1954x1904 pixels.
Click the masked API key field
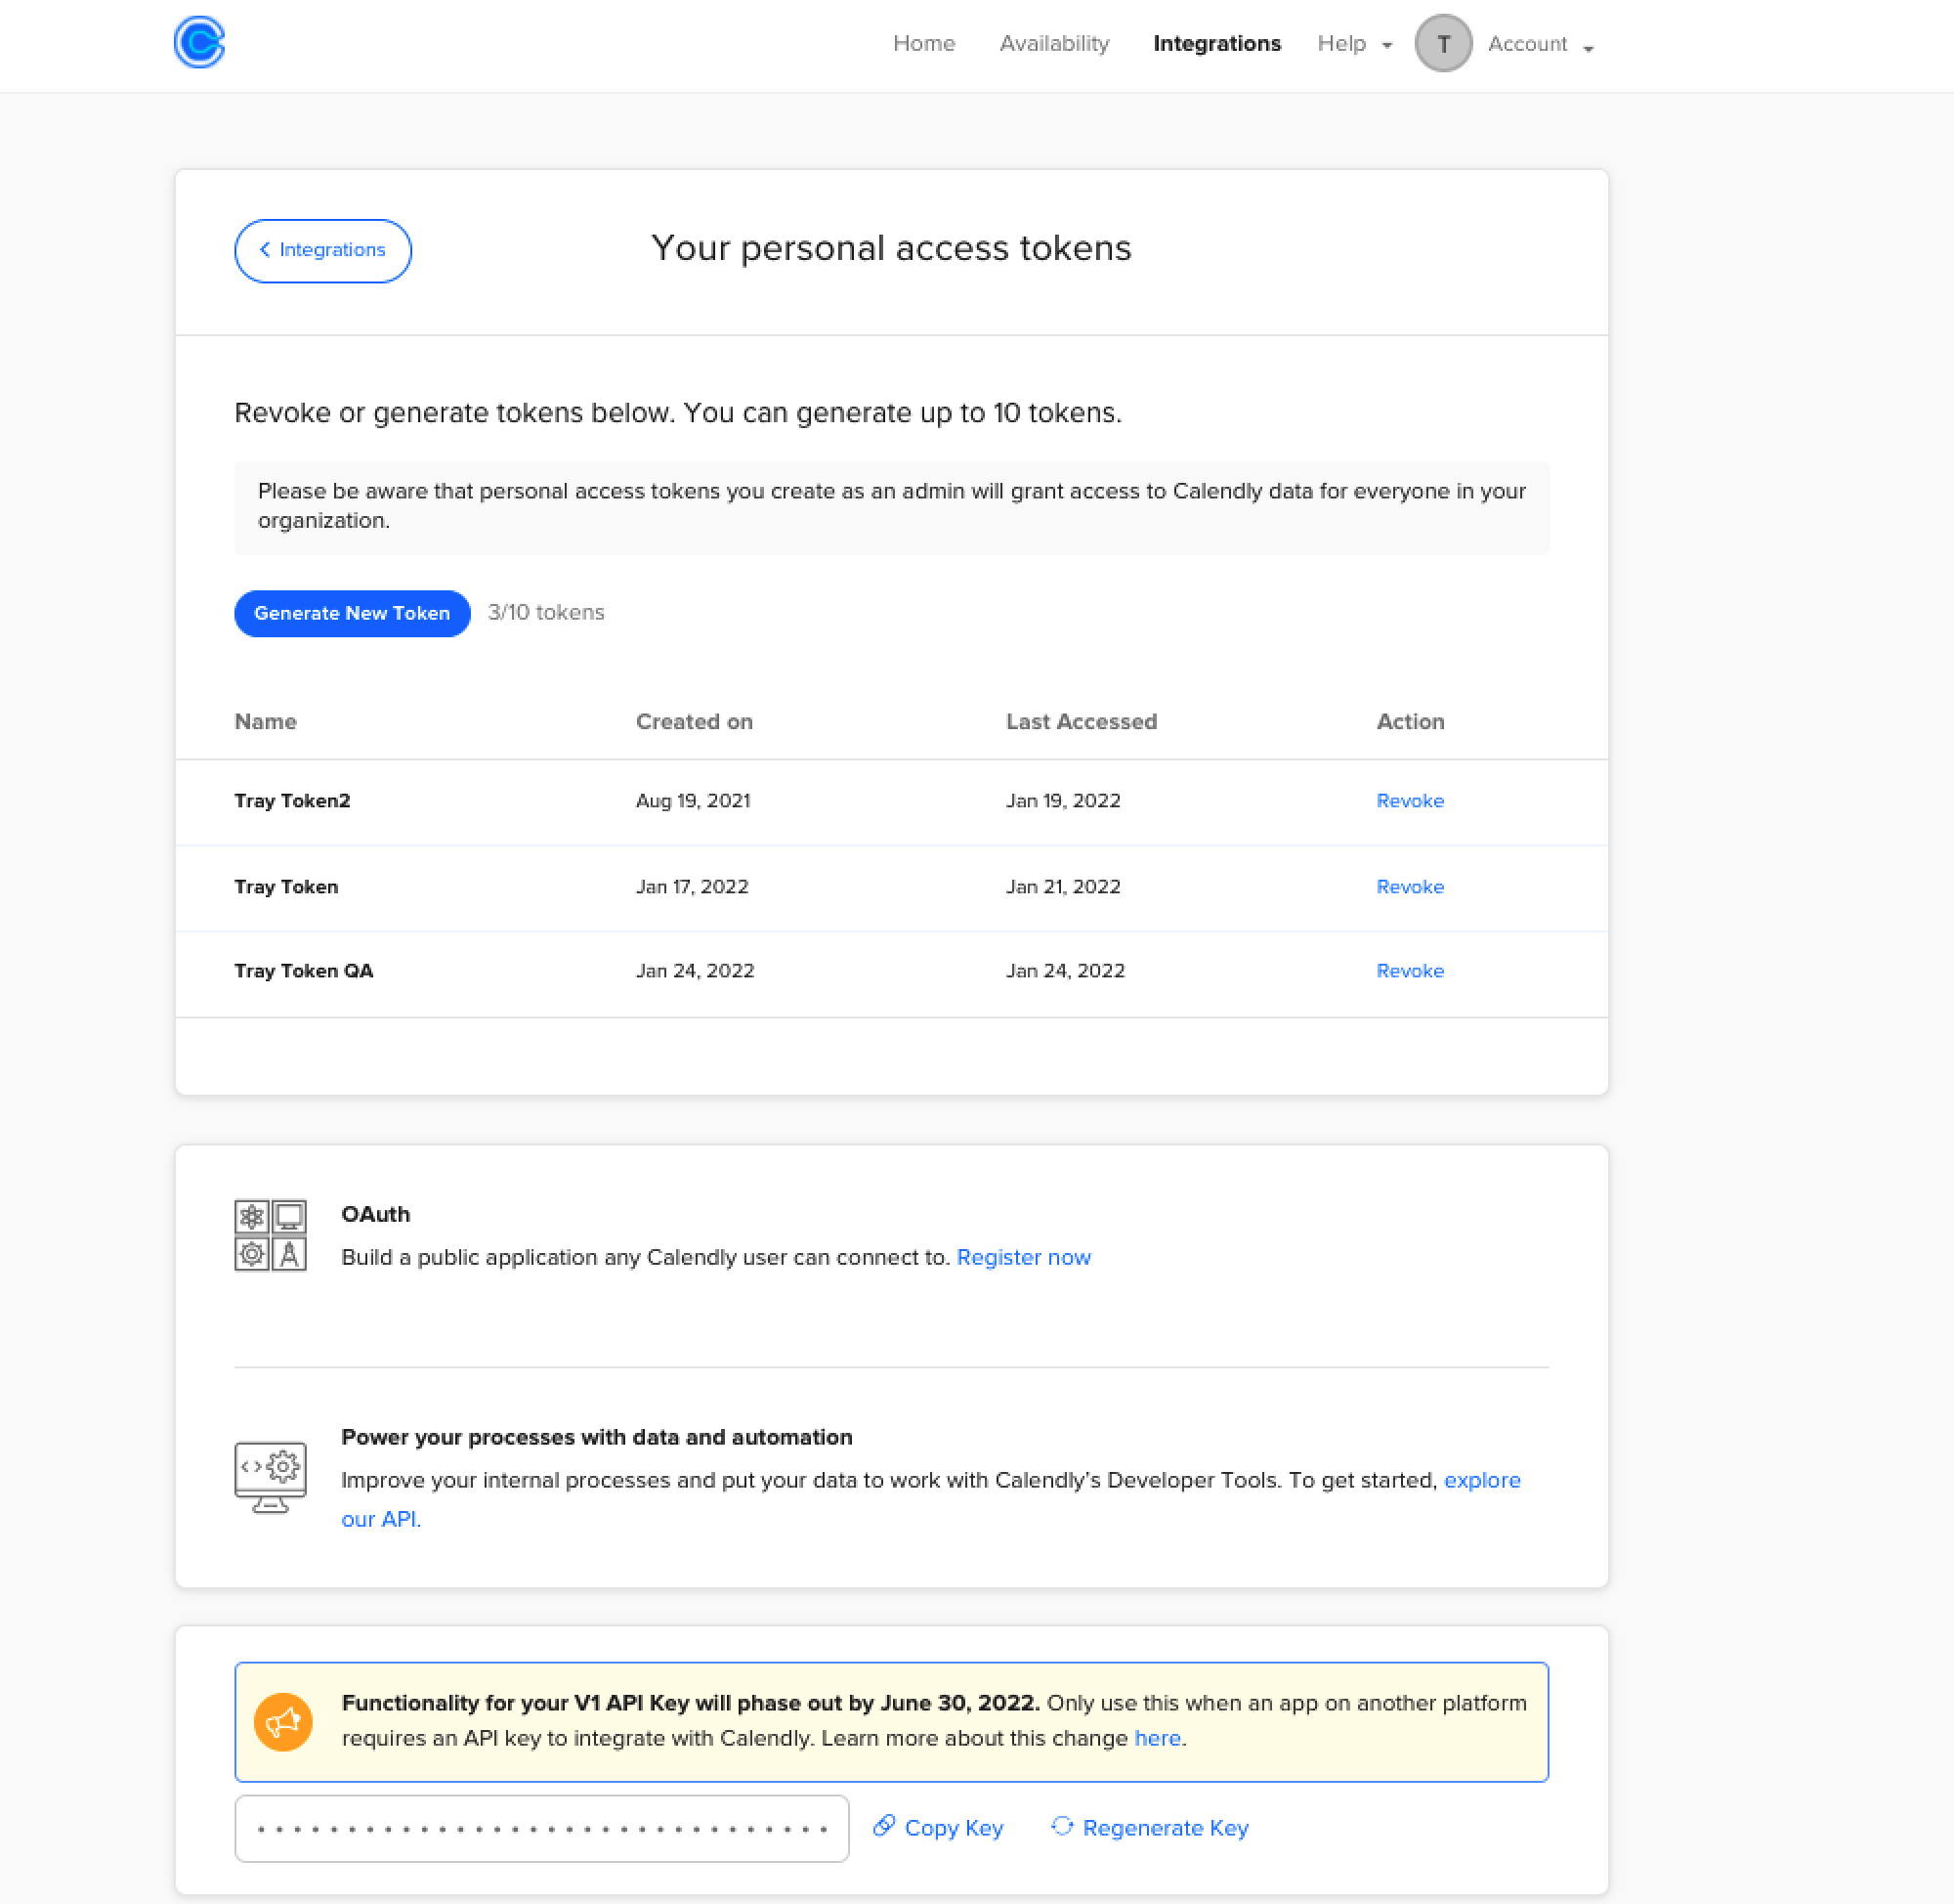tap(541, 1827)
